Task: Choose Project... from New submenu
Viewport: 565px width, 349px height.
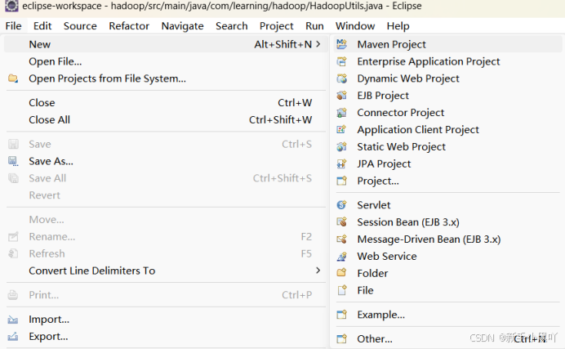Action: click(x=447, y=181)
